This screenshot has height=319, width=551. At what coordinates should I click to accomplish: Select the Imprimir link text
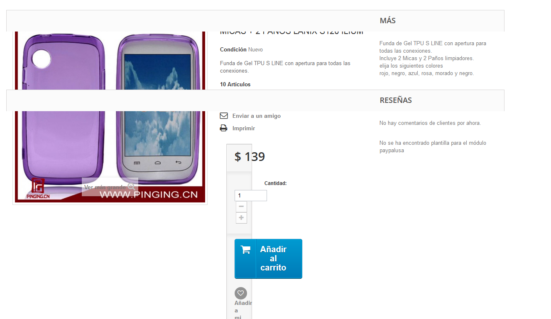(x=244, y=129)
